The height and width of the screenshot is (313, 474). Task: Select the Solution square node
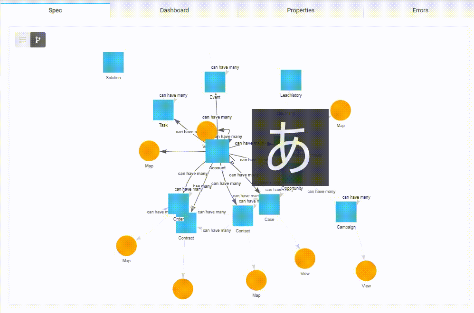[x=114, y=63]
